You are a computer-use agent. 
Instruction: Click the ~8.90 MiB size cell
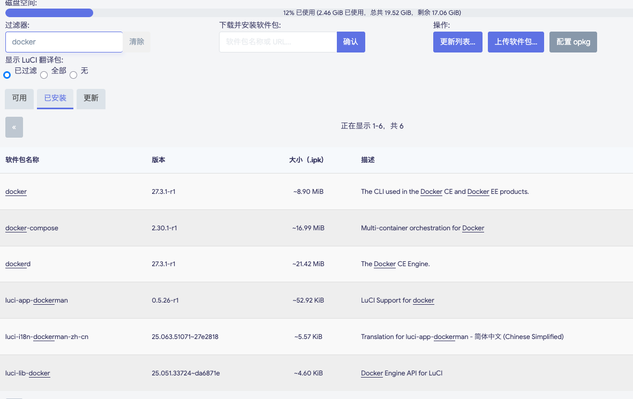[x=308, y=192]
